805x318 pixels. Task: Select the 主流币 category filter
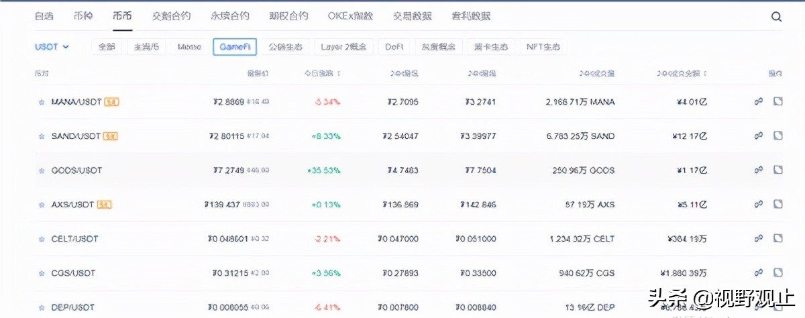(x=146, y=47)
